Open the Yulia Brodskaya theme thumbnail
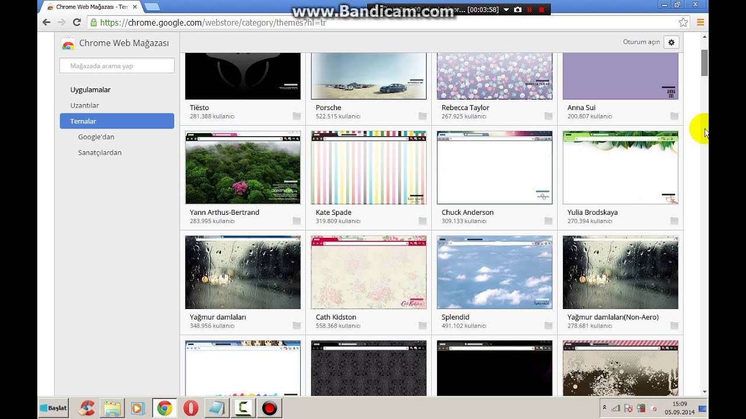The width and height of the screenshot is (746, 419). [x=621, y=168]
